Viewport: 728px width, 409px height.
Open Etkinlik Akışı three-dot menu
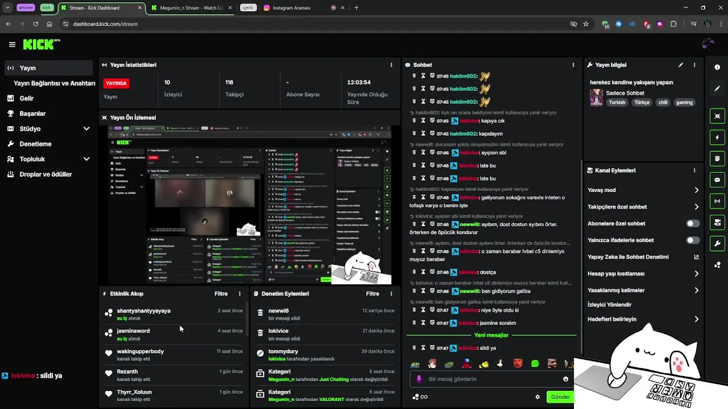coord(239,294)
